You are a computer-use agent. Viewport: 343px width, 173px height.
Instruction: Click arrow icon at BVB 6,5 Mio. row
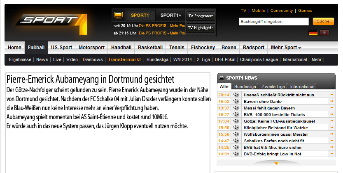coord(331,147)
